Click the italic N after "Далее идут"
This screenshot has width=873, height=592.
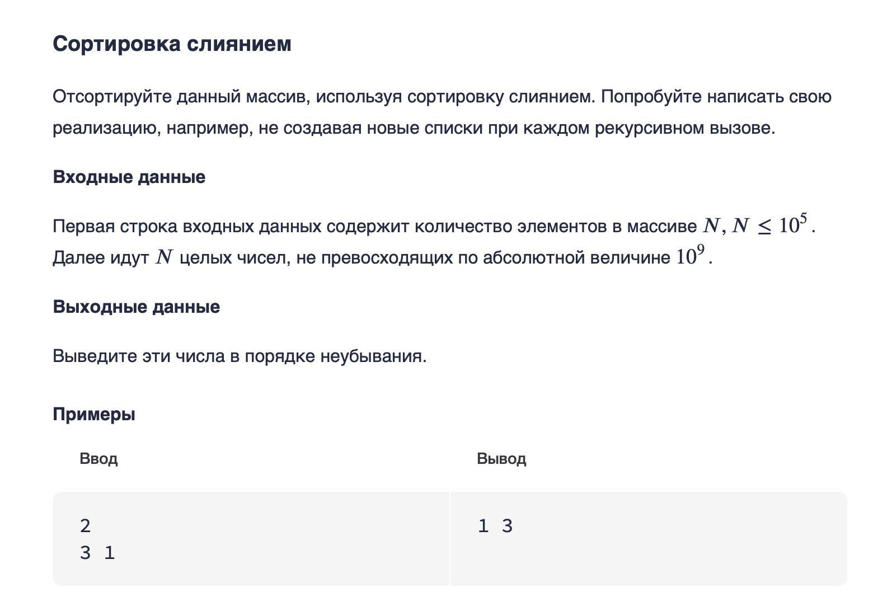pyautogui.click(x=164, y=257)
